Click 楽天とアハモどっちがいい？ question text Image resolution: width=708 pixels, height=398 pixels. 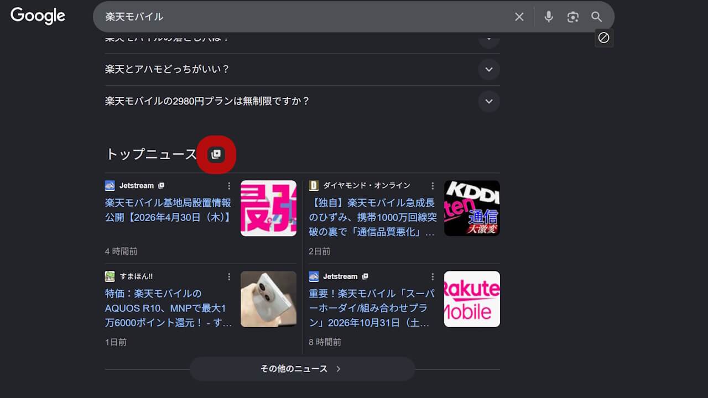167,70
